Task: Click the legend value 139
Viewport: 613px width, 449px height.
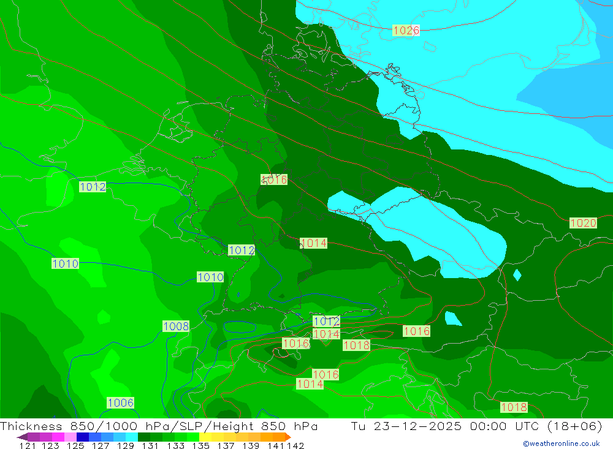Action: [x=251, y=445]
